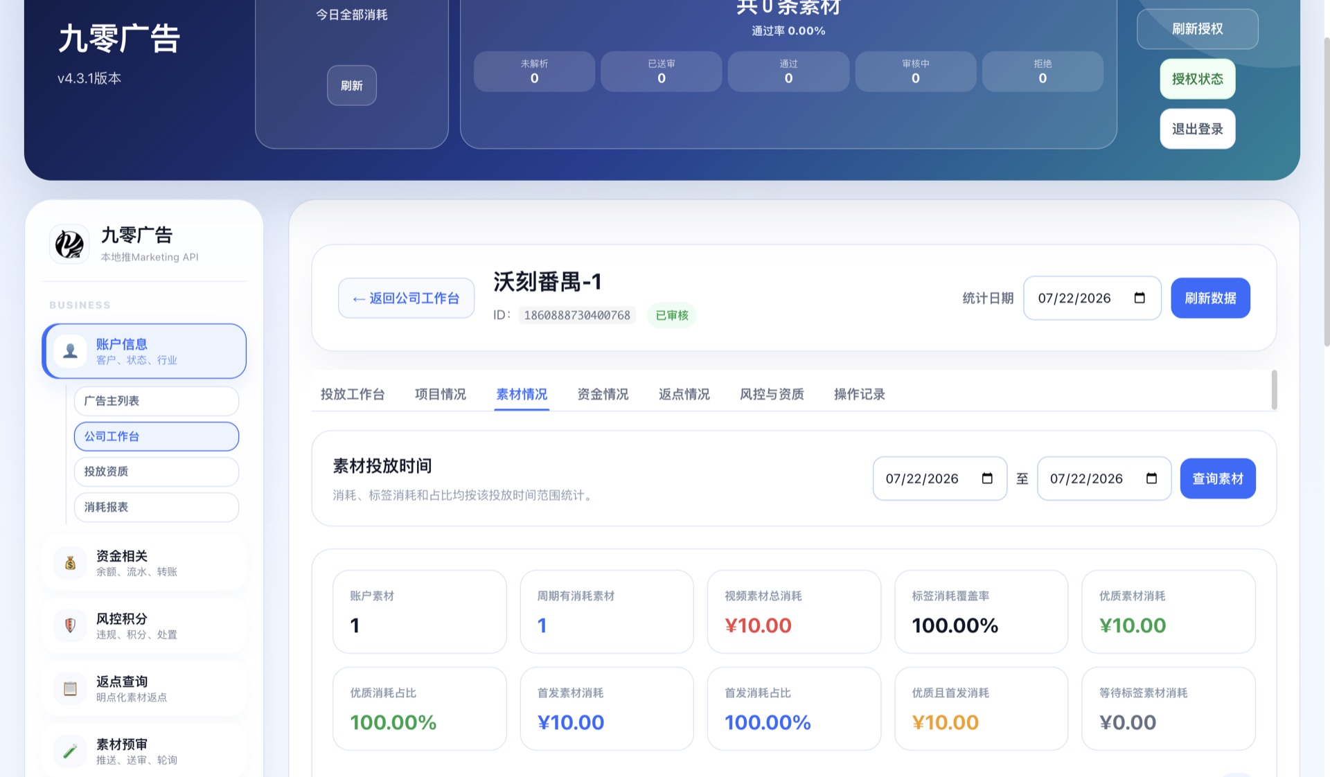Click the end date field after 至

pyautogui.click(x=1103, y=479)
